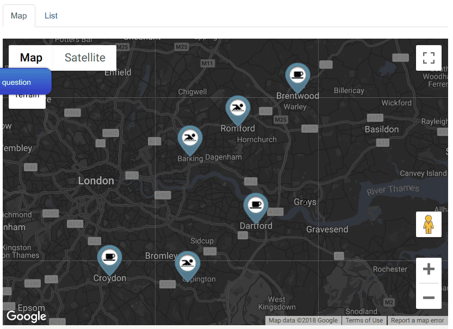This screenshot has width=453, height=329.
Task: Click the Warley label on the map
Action: pyautogui.click(x=295, y=107)
